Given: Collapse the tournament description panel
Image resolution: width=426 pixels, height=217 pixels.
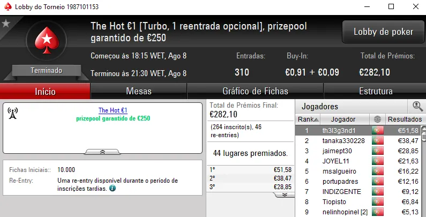Looking at the screenshot, I should pos(102,152).
